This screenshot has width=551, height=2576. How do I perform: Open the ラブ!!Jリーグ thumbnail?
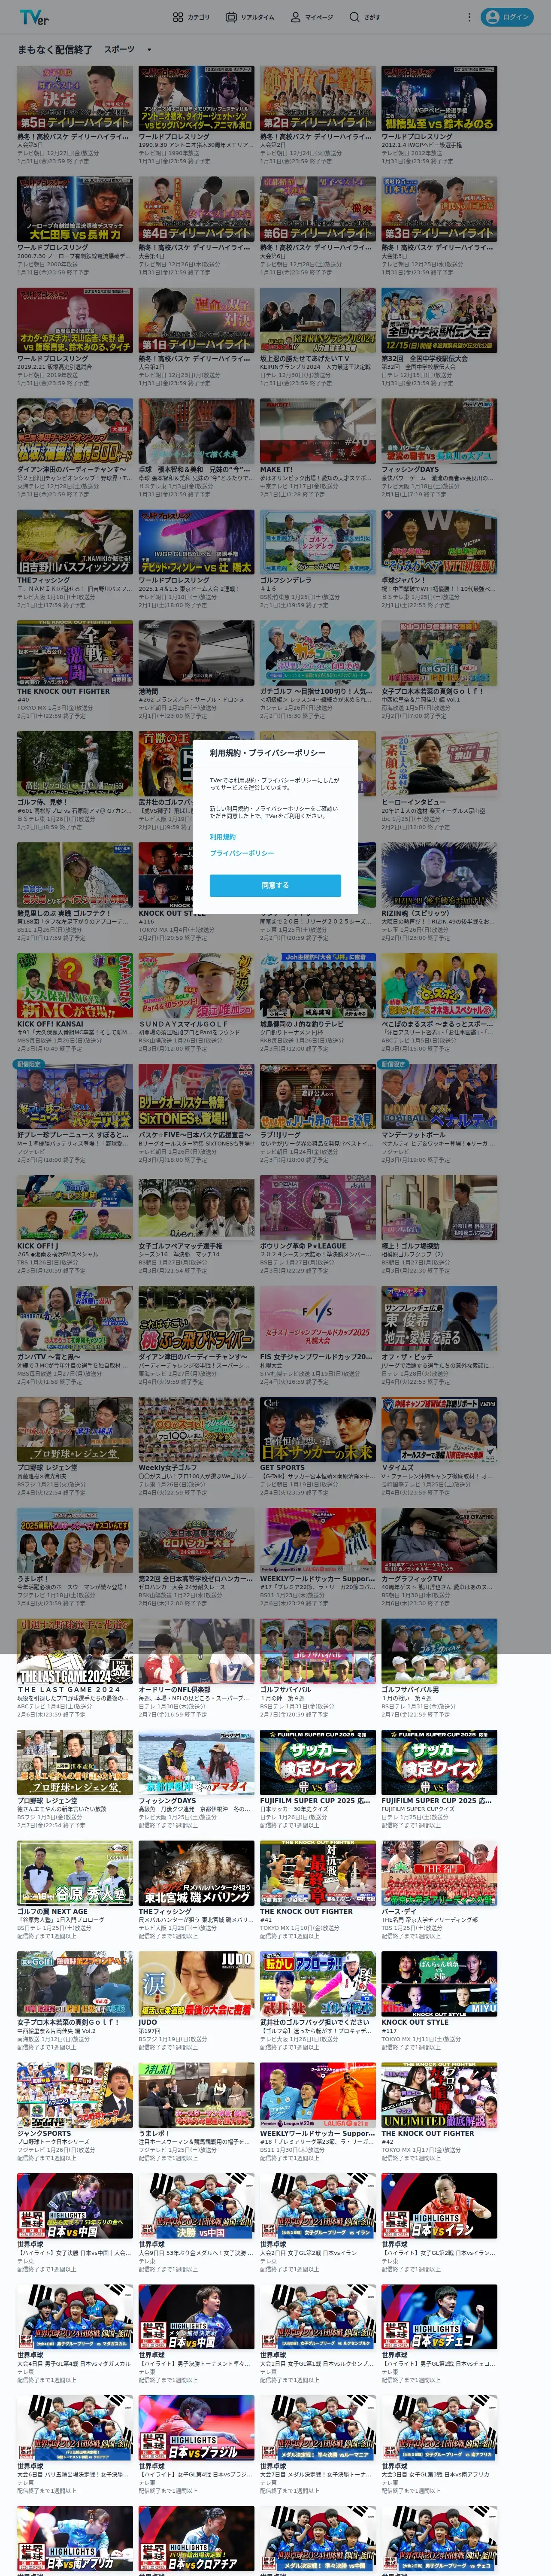(318, 1097)
